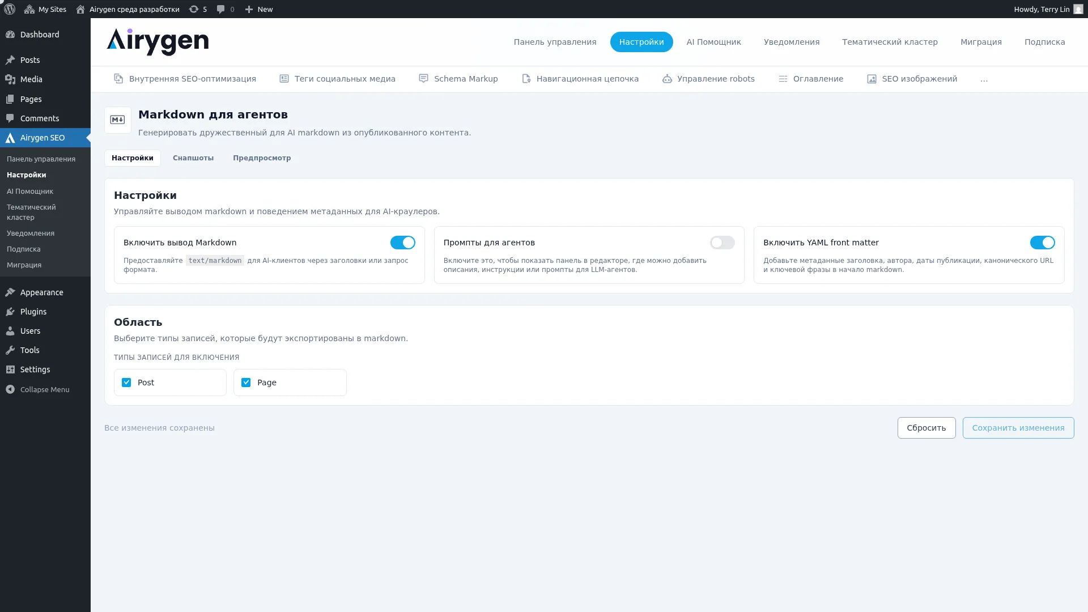Open Миграция in top navigation
Viewport: 1088px width, 612px height.
[981, 42]
